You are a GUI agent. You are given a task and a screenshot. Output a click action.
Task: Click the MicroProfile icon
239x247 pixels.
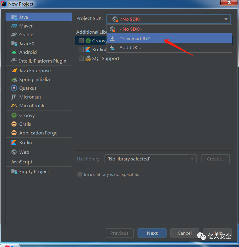[14, 106]
